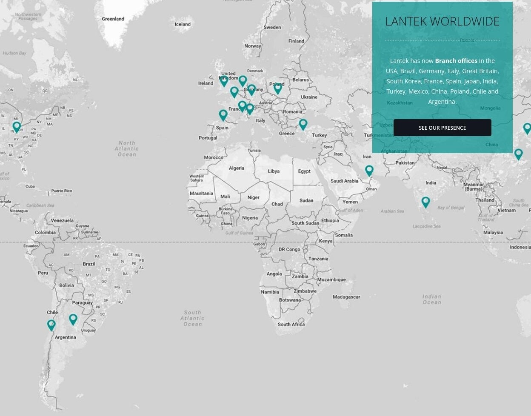531x416 pixels.
Task: Open the partially visible Korea pin at the map edge
Action: (x=527, y=128)
